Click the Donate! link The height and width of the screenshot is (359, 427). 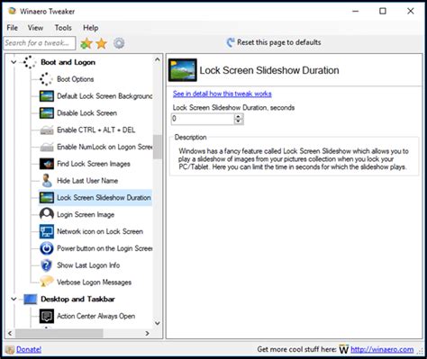coord(29,349)
